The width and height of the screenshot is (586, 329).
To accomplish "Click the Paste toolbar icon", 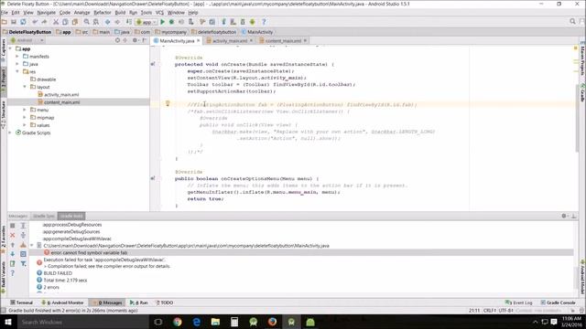I will [x=75, y=22].
